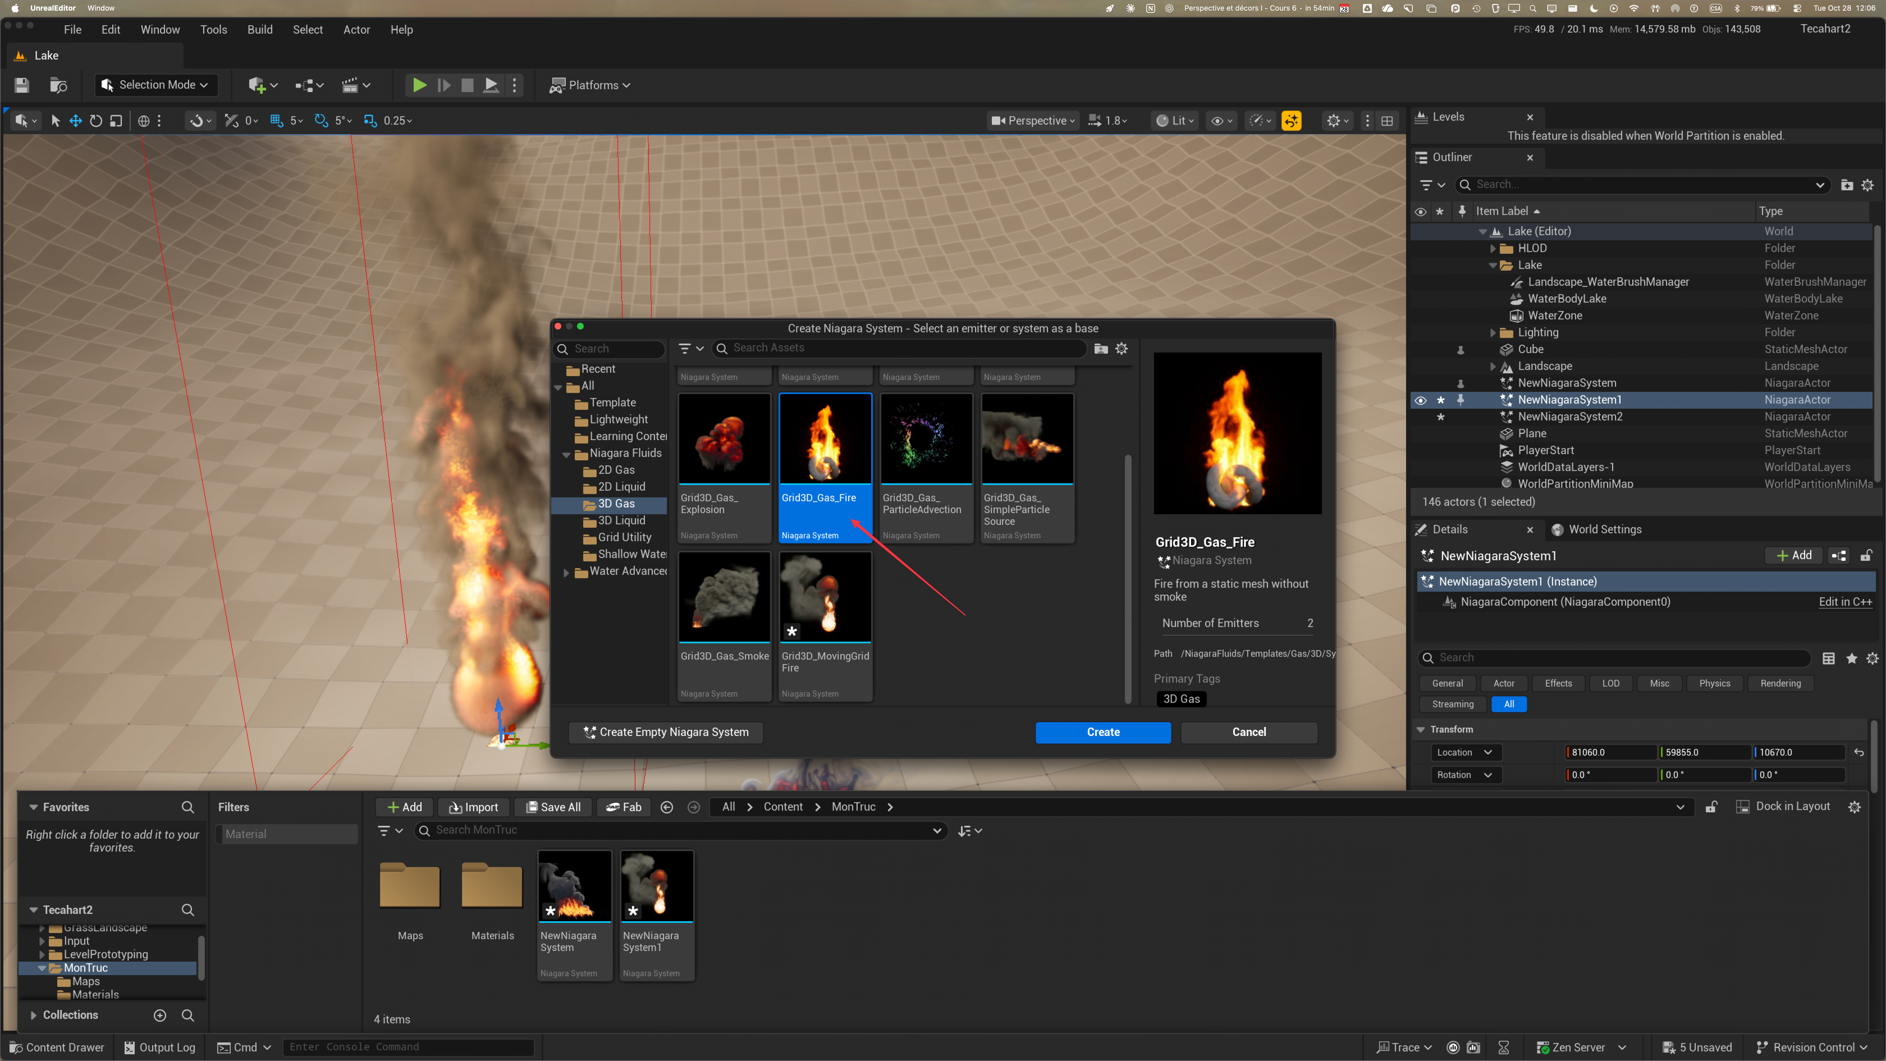The width and height of the screenshot is (1886, 1061).
Task: Toggle rotation snapping icon
Action: pyautogui.click(x=321, y=121)
